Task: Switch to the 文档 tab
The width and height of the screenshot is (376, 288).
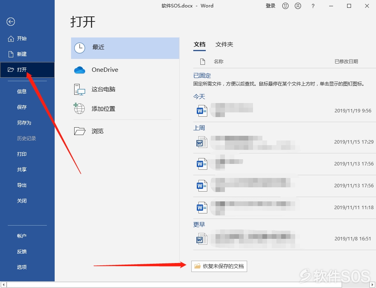Action: click(200, 44)
